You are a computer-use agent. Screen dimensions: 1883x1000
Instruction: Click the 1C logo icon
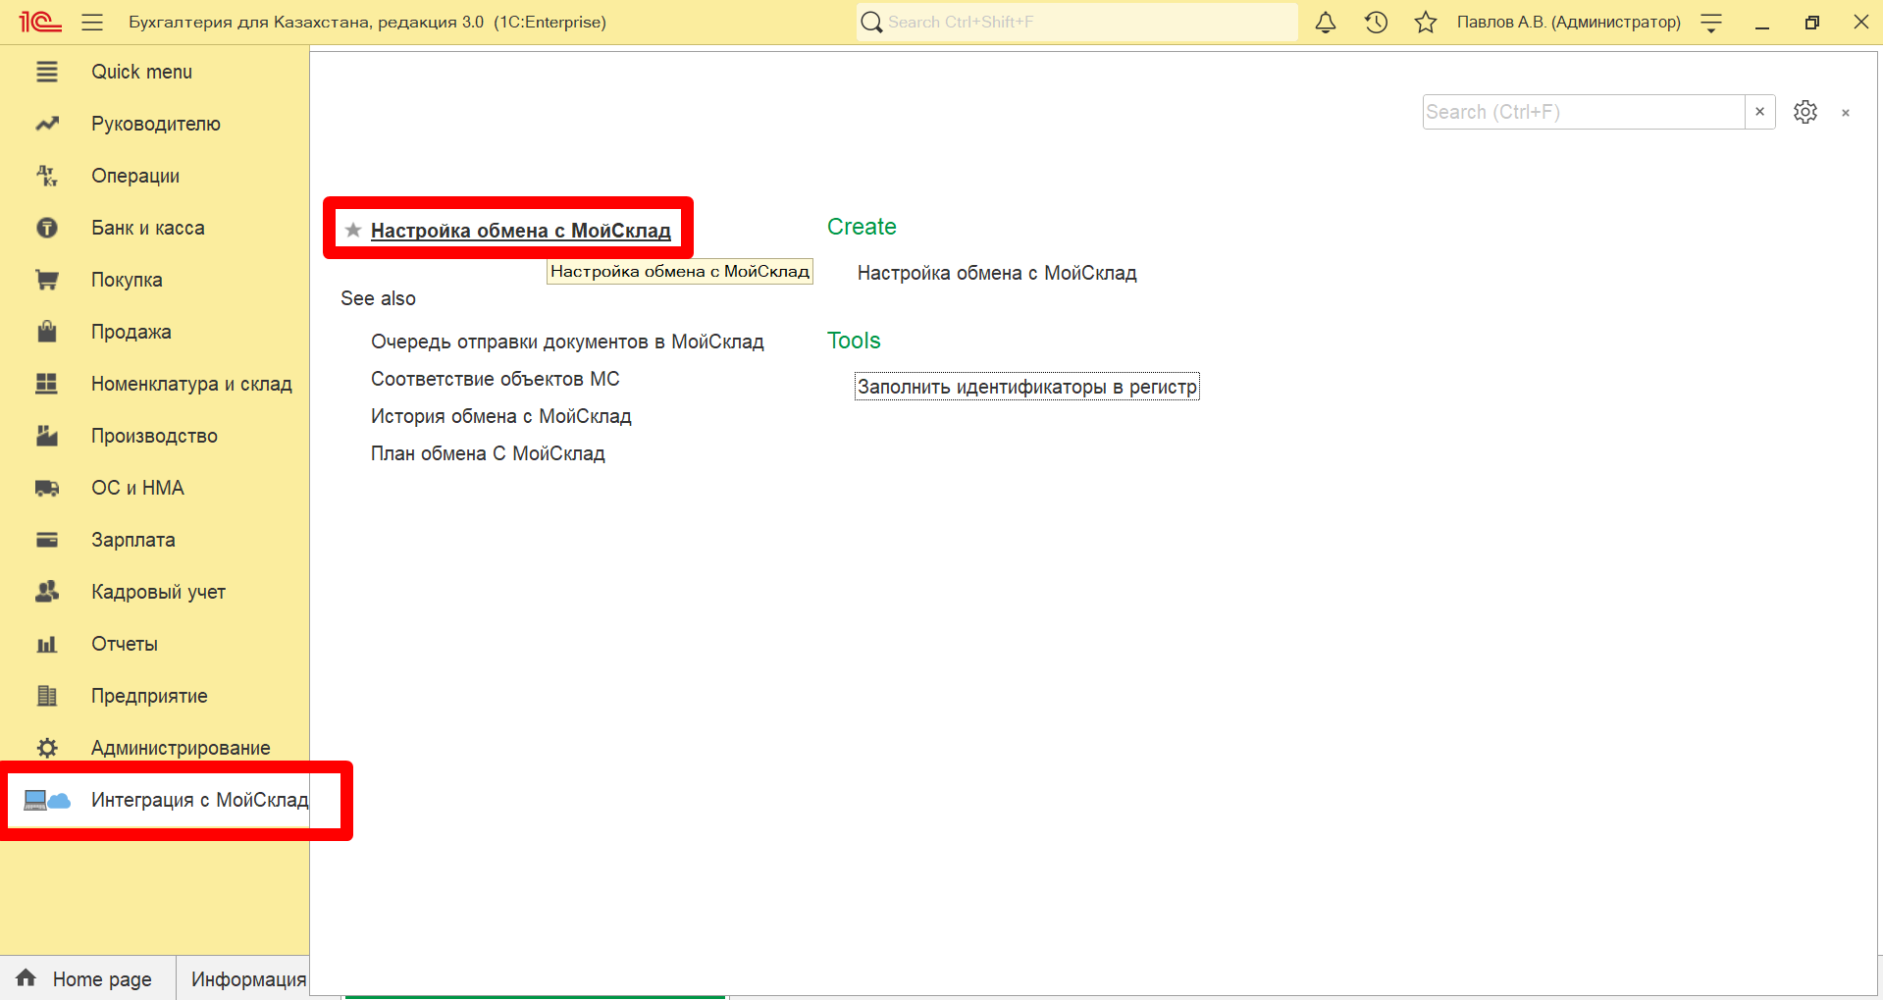pyautogui.click(x=40, y=22)
